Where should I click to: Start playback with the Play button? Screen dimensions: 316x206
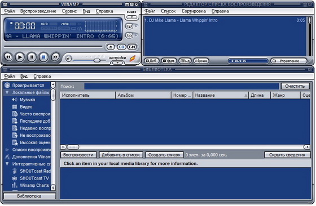click(x=20, y=57)
